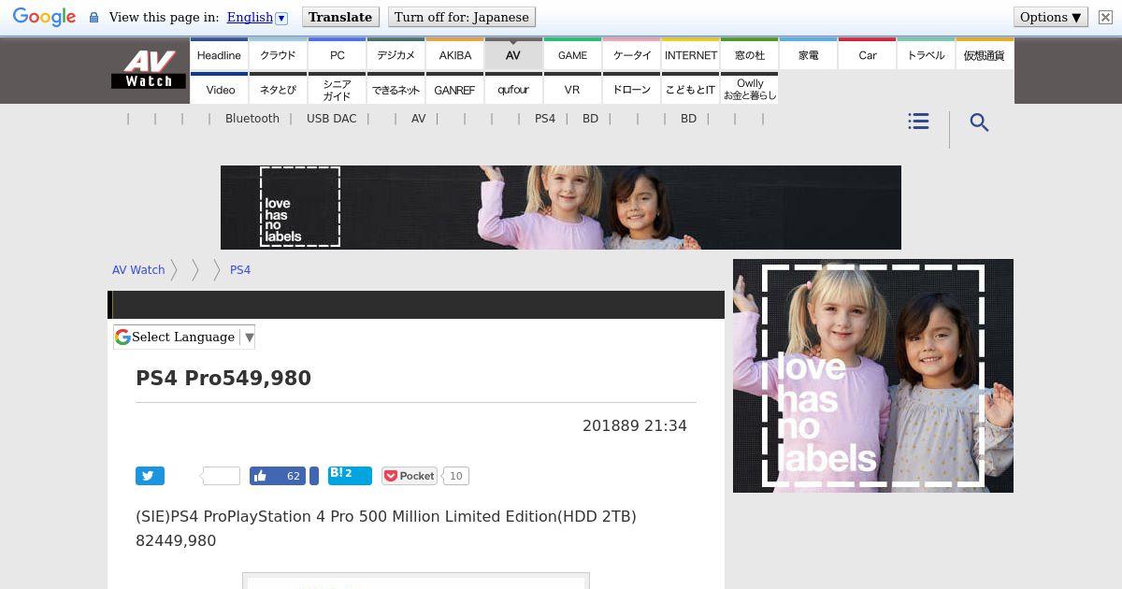Bookmark with the Hatena B! button

coord(350,476)
